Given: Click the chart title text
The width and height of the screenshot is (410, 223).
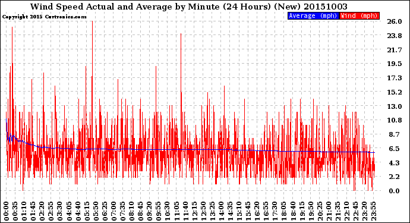Looking at the screenshot, I should (189, 7).
